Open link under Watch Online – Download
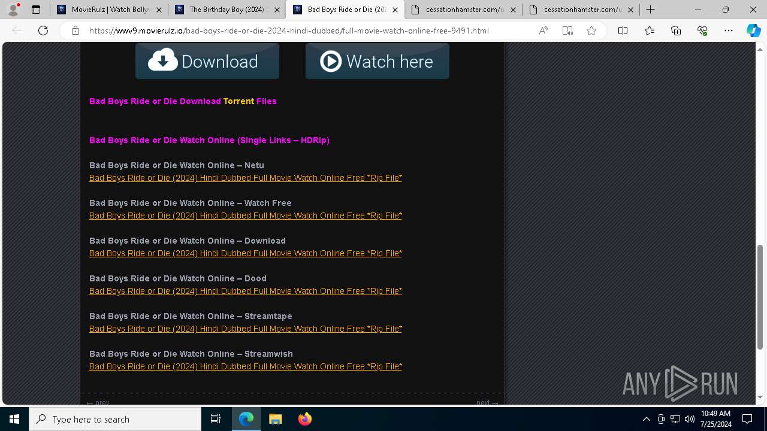 click(246, 253)
